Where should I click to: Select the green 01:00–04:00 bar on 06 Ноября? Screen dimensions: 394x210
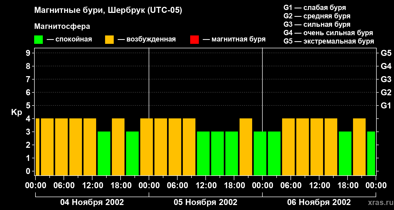point(274,153)
